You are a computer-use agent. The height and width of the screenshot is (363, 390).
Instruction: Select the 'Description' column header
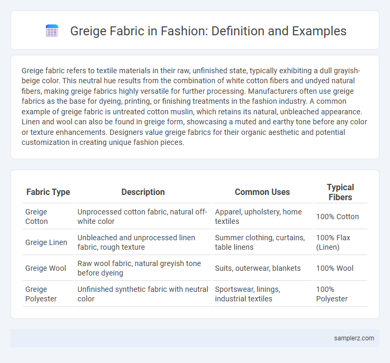[x=143, y=192]
